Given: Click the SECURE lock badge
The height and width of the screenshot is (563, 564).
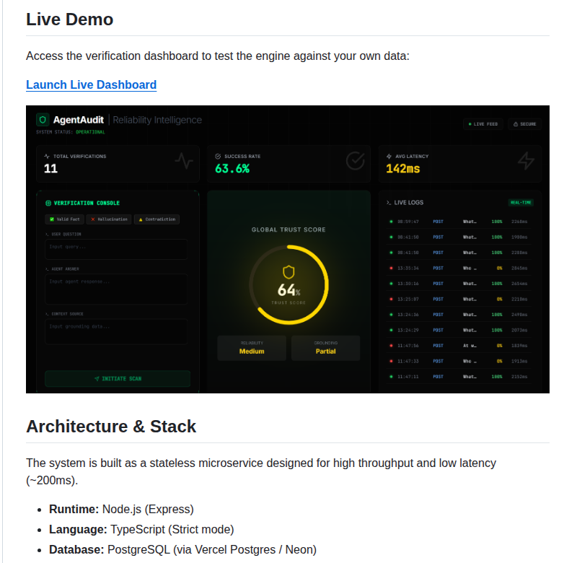Looking at the screenshot, I should tap(525, 124).
